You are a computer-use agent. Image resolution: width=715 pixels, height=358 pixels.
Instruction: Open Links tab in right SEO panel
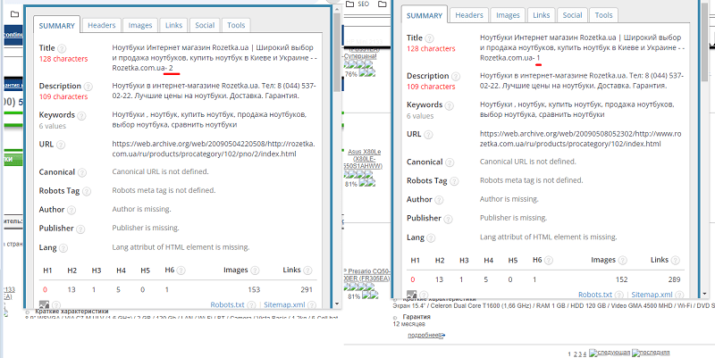click(542, 15)
